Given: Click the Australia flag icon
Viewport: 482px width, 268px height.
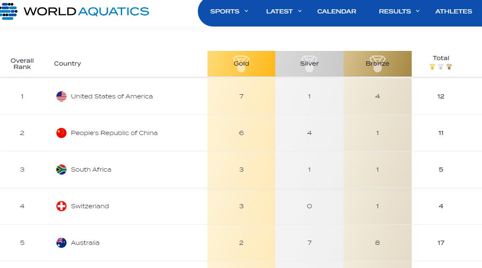Looking at the screenshot, I should coord(61,243).
